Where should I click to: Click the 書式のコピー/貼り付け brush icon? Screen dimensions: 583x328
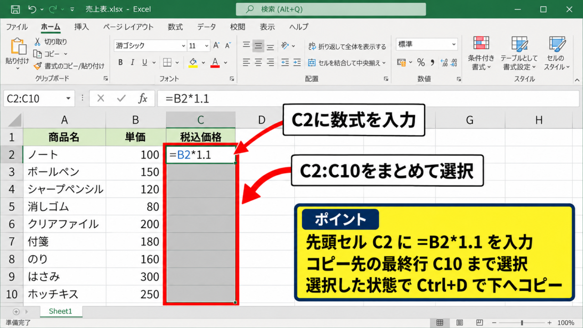pyautogui.click(x=37, y=66)
